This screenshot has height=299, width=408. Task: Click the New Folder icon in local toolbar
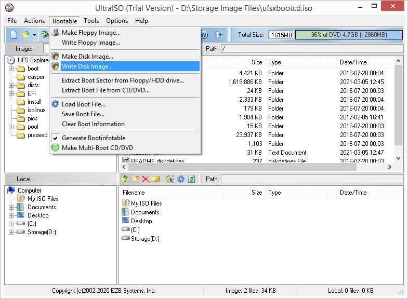click(135, 179)
